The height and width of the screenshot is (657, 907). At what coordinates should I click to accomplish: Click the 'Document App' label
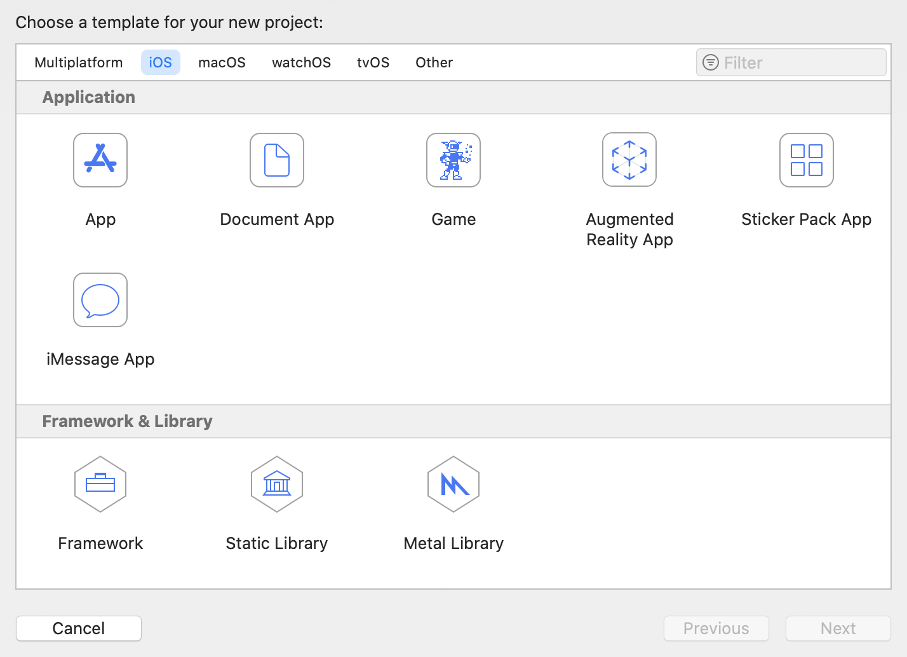(x=277, y=220)
